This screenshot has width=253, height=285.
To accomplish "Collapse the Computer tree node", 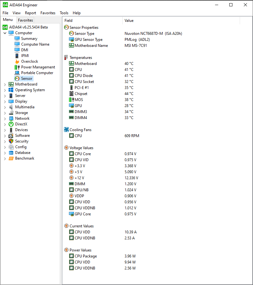I will (x=5, y=33).
